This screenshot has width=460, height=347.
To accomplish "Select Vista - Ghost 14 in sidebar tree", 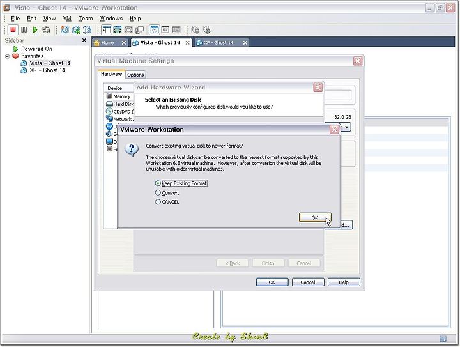I will click(50, 63).
